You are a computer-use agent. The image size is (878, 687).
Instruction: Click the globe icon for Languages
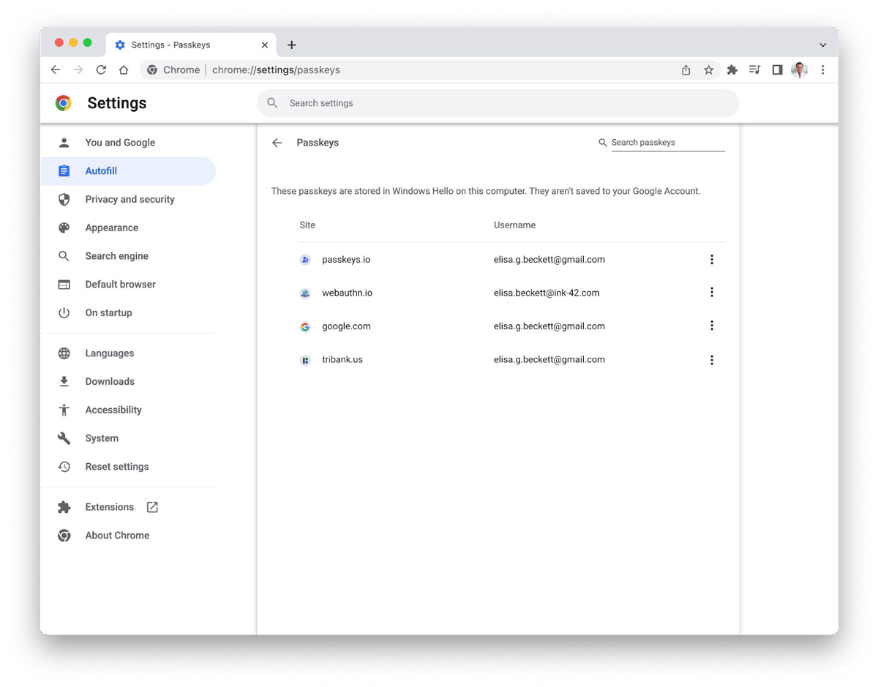click(x=64, y=353)
